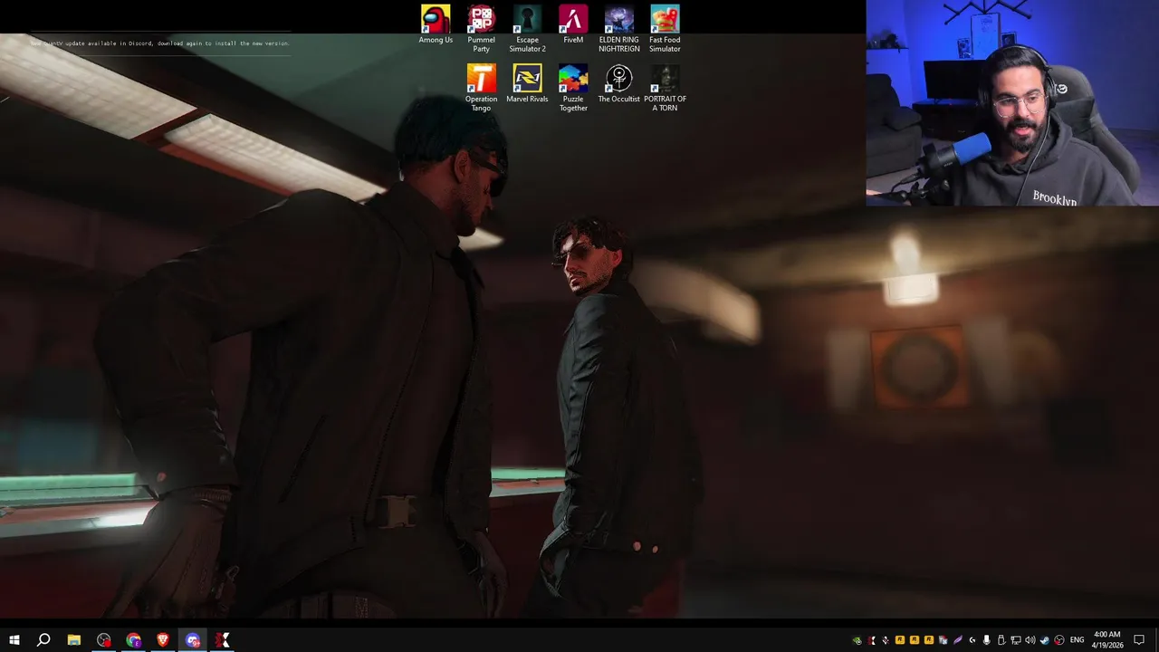Viewport: 1159px width, 652px height.
Task: Switch to Discord in the taskbar
Action: click(x=193, y=640)
